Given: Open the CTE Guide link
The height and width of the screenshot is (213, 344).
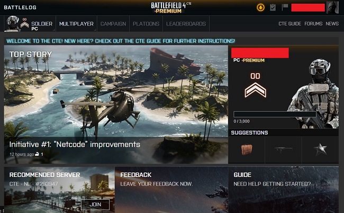Looking at the screenshot, I should tap(289, 23).
